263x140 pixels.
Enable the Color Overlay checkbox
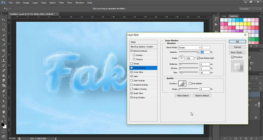(x=132, y=81)
